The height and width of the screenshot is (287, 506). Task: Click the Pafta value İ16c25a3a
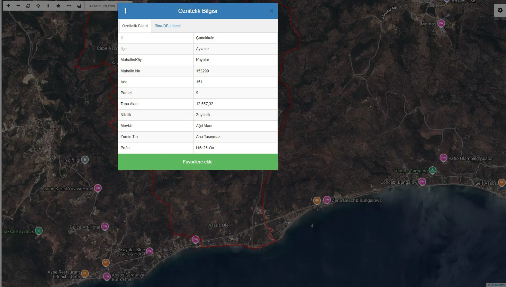point(235,148)
